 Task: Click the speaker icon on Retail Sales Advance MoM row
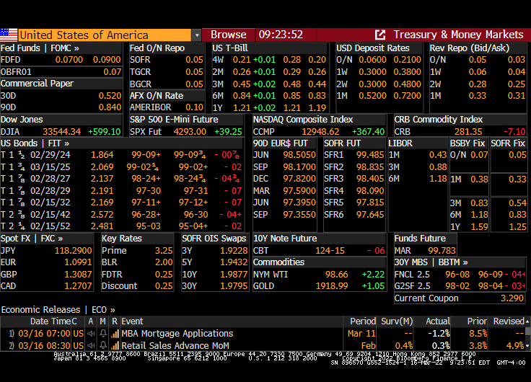(x=91, y=346)
